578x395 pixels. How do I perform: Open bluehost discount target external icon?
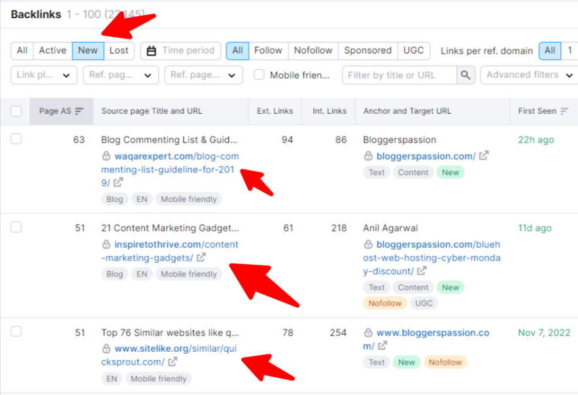click(422, 271)
